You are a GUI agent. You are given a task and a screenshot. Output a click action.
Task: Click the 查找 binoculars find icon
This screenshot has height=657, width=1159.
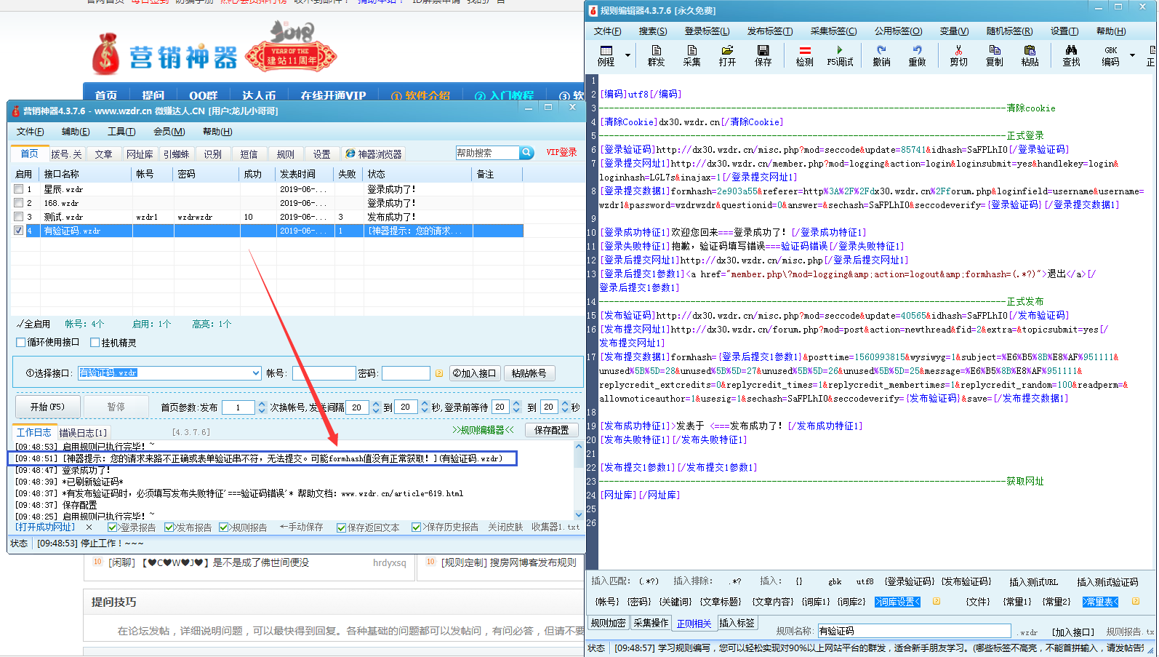click(x=1071, y=55)
